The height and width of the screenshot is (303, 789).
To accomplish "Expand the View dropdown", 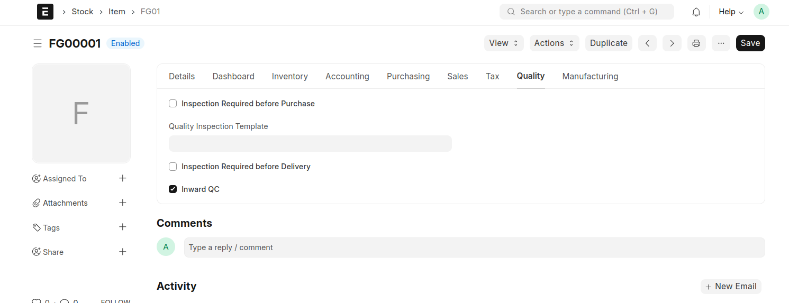I will coord(503,43).
